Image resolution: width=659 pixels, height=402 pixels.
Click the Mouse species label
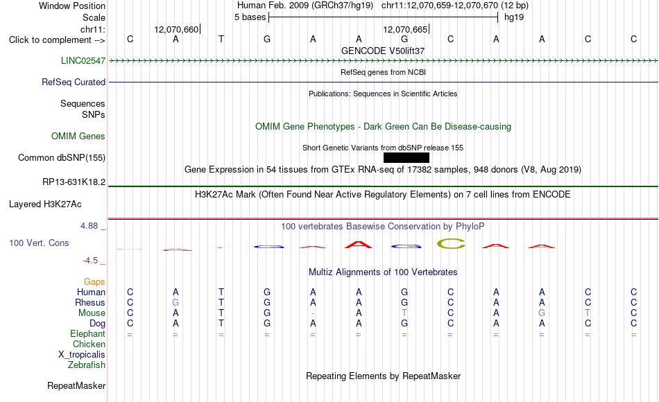[92, 313]
